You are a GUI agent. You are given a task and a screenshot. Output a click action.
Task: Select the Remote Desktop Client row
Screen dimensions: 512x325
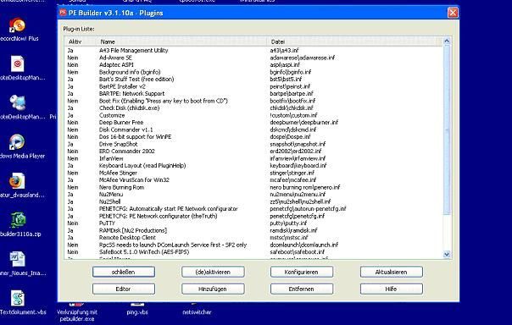[253, 238]
